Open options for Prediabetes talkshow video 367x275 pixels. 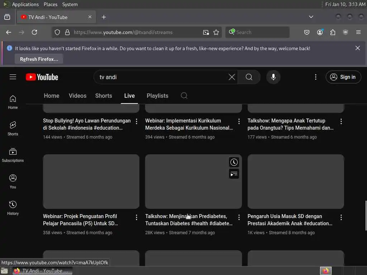click(x=239, y=217)
